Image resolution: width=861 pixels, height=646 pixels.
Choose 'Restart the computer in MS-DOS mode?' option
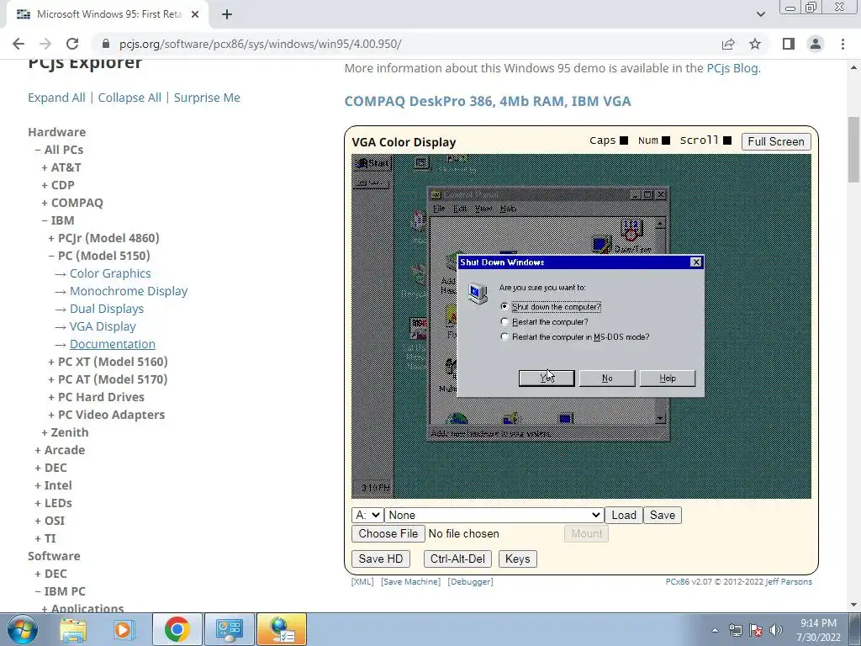coord(504,336)
